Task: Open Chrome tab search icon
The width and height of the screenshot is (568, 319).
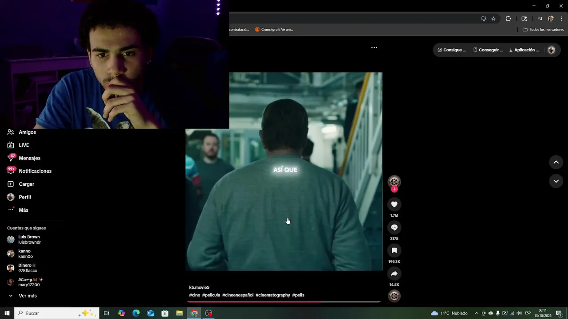Action: pos(524,19)
